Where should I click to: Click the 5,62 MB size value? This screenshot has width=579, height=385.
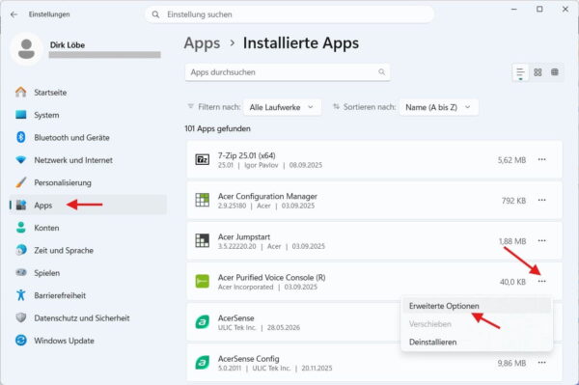[x=511, y=160]
